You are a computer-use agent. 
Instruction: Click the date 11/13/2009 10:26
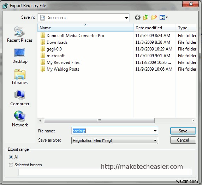[153, 62]
